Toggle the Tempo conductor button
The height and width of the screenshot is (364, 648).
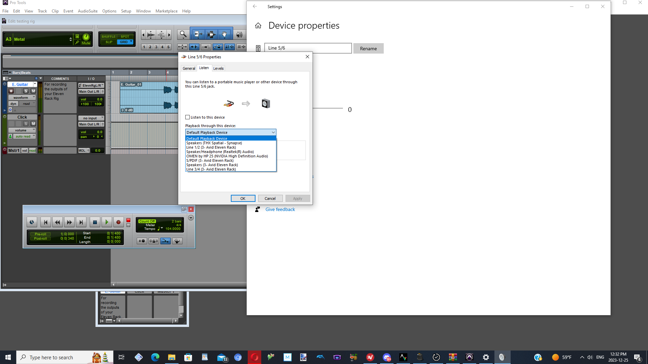tap(177, 241)
